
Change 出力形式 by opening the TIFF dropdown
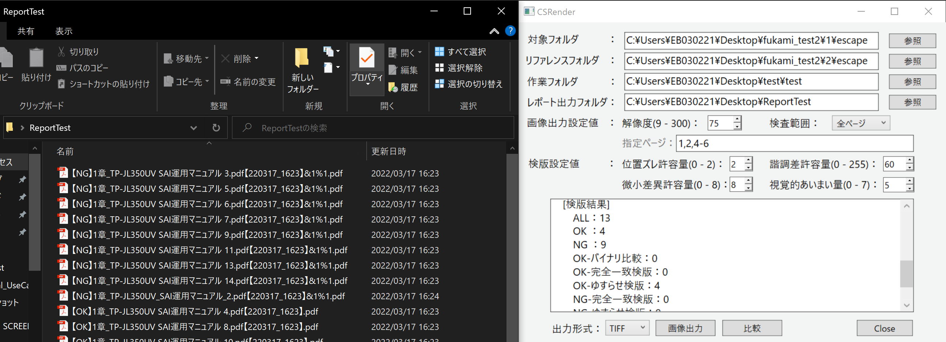click(627, 328)
